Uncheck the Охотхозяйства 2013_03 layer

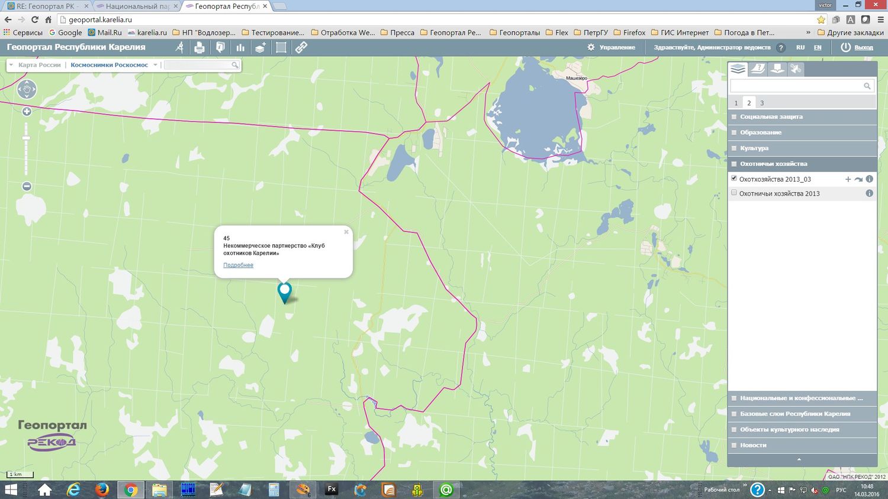[x=734, y=179]
